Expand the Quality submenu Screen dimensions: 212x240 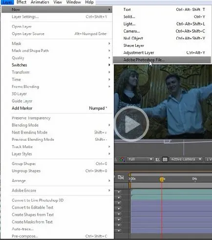click(x=57, y=58)
